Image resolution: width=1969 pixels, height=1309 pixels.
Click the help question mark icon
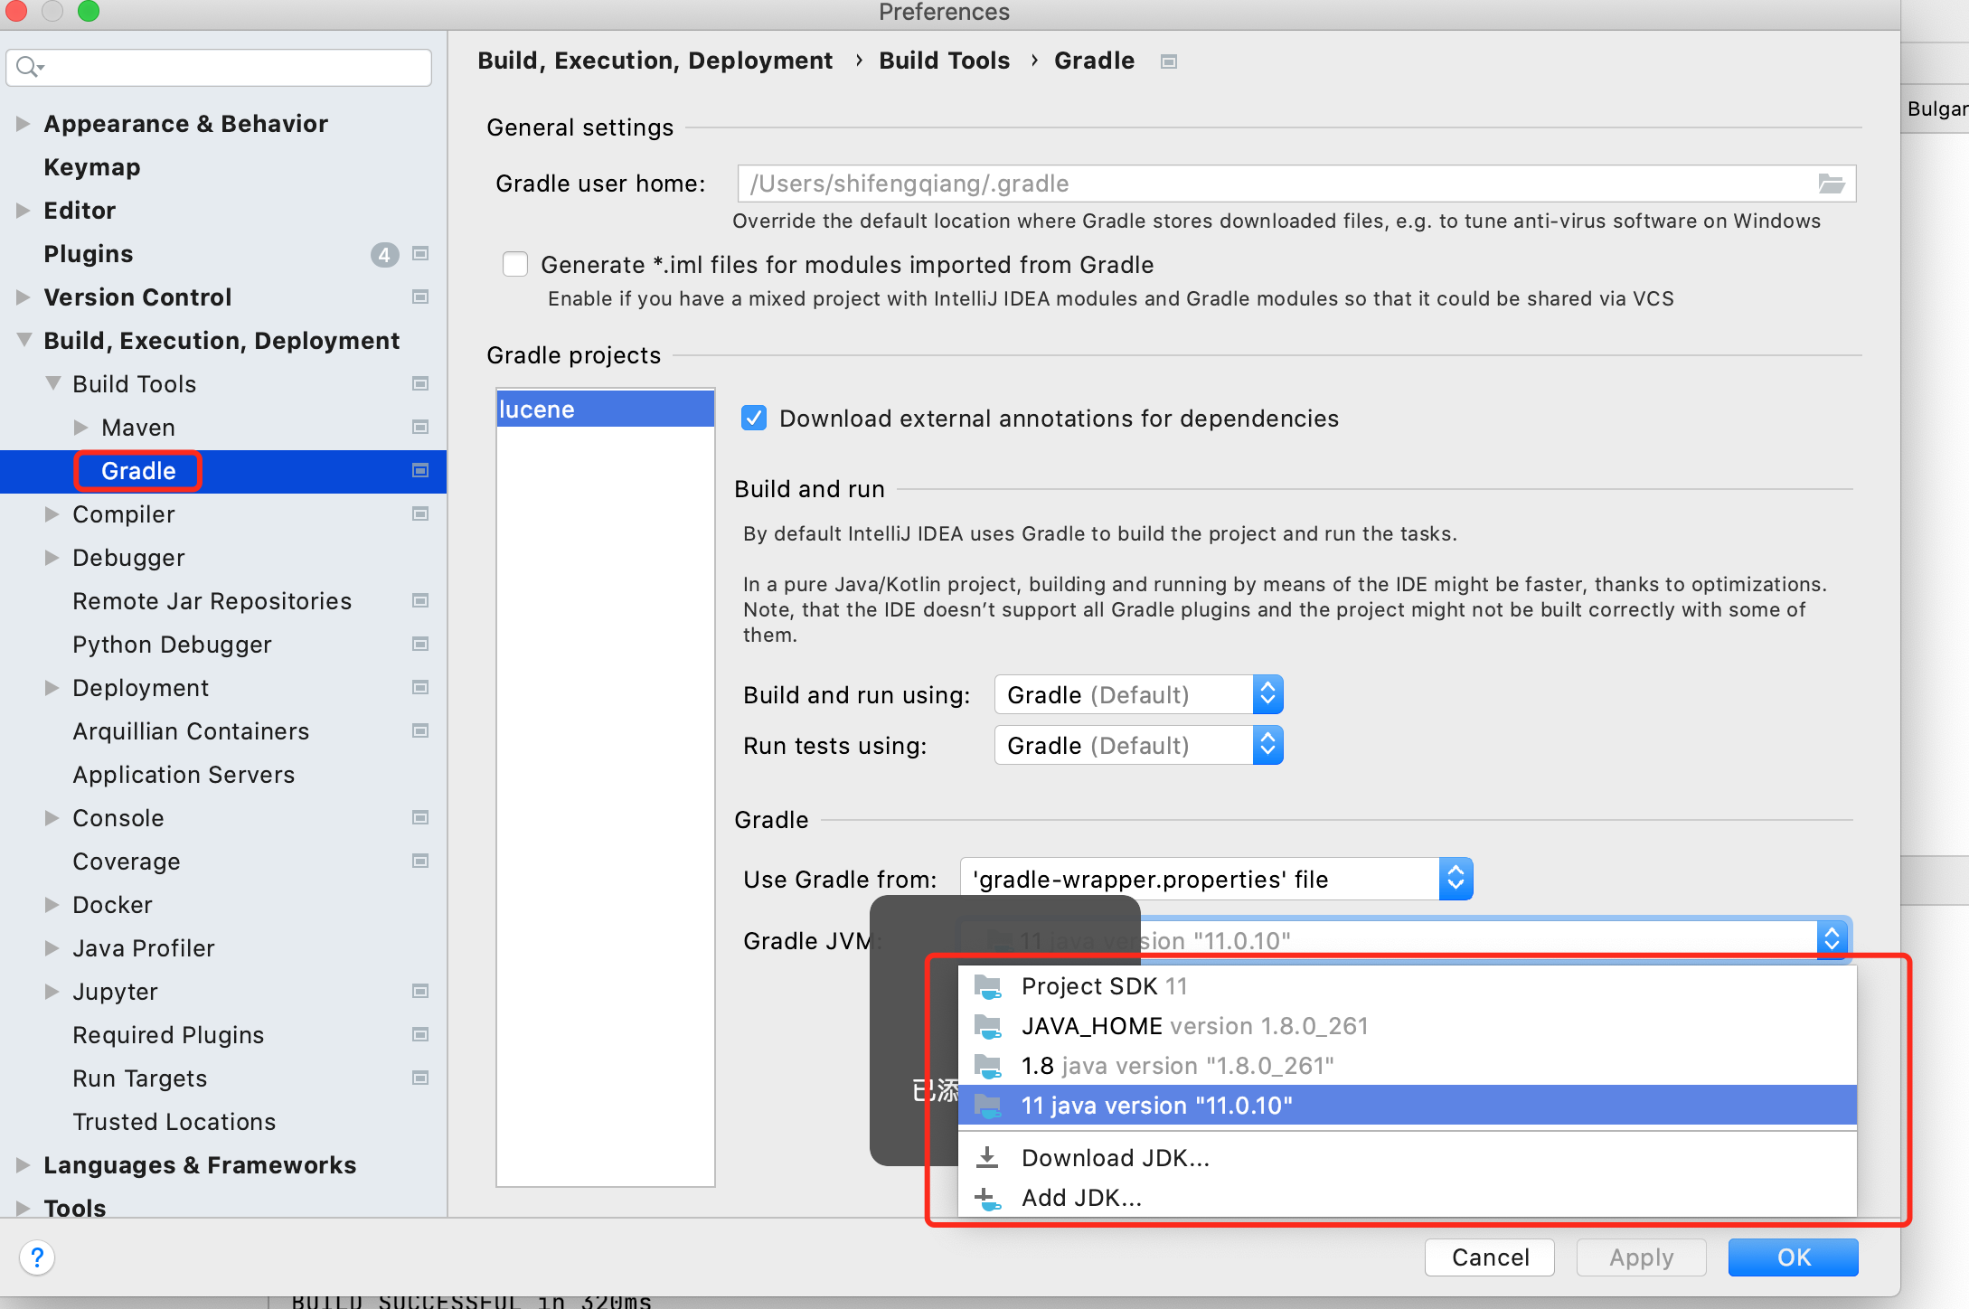coord(37,1257)
